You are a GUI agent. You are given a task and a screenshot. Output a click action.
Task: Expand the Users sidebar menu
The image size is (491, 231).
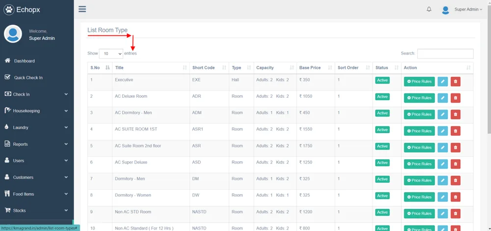tap(37, 161)
